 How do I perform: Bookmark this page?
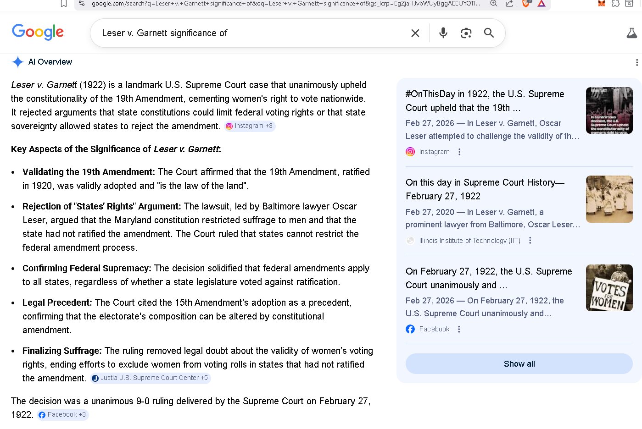(64, 4)
